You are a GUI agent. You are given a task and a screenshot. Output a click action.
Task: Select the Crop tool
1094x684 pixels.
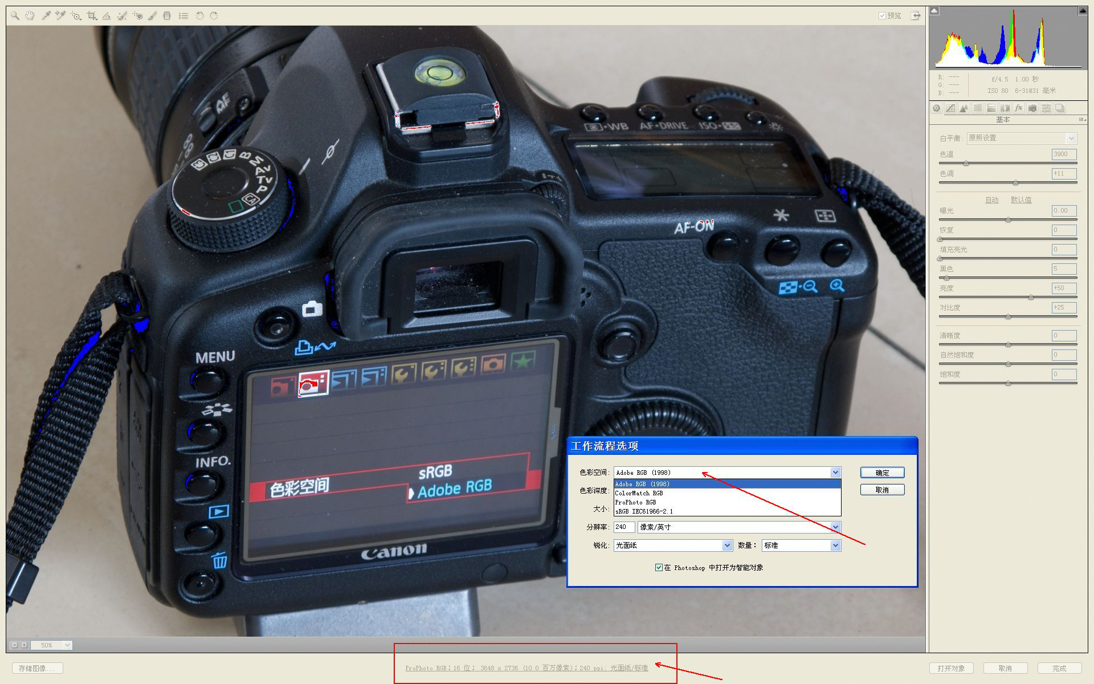click(x=91, y=16)
